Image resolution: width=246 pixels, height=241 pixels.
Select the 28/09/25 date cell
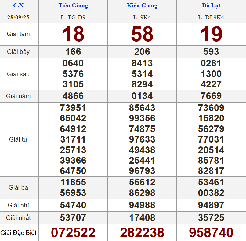coord(18,17)
